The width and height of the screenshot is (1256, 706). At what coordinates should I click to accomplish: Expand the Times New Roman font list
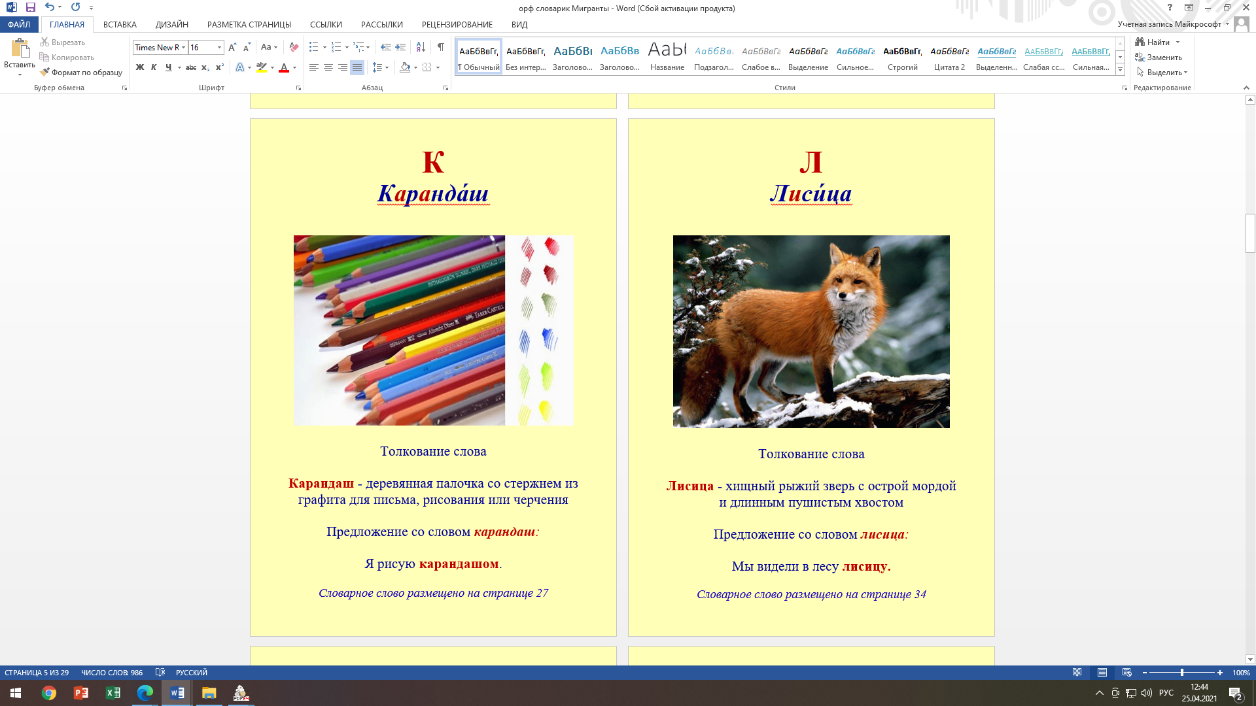tap(184, 47)
